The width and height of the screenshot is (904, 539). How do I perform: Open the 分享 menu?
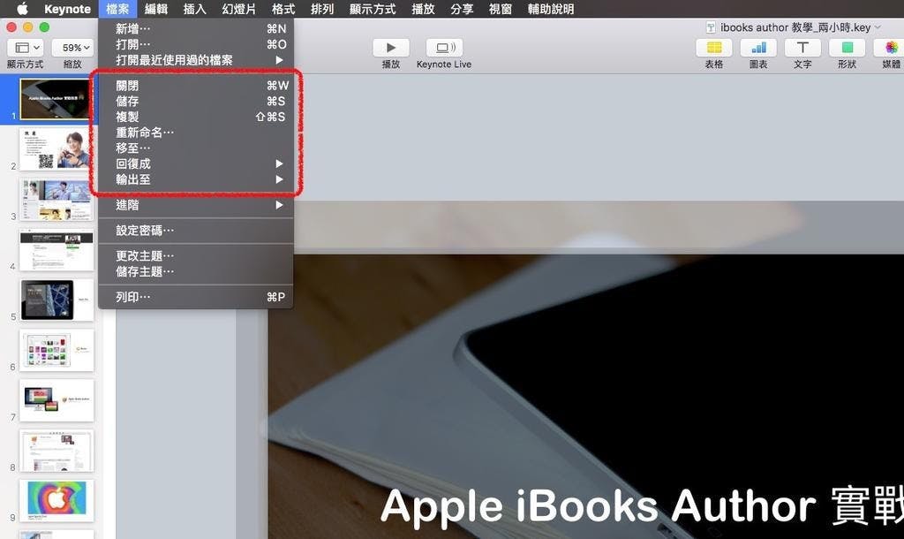click(461, 9)
